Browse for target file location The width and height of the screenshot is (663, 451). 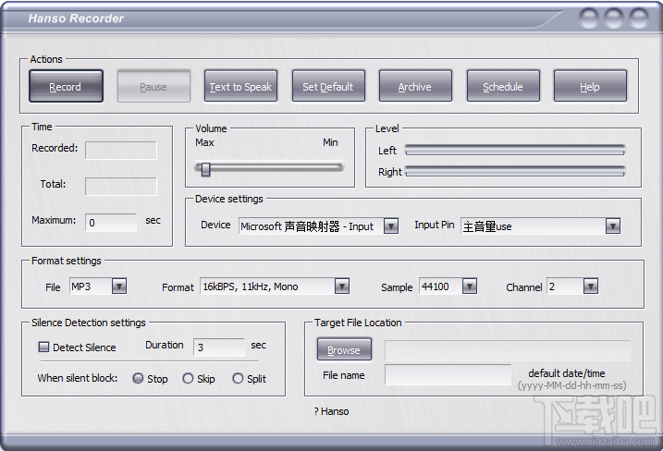click(344, 349)
